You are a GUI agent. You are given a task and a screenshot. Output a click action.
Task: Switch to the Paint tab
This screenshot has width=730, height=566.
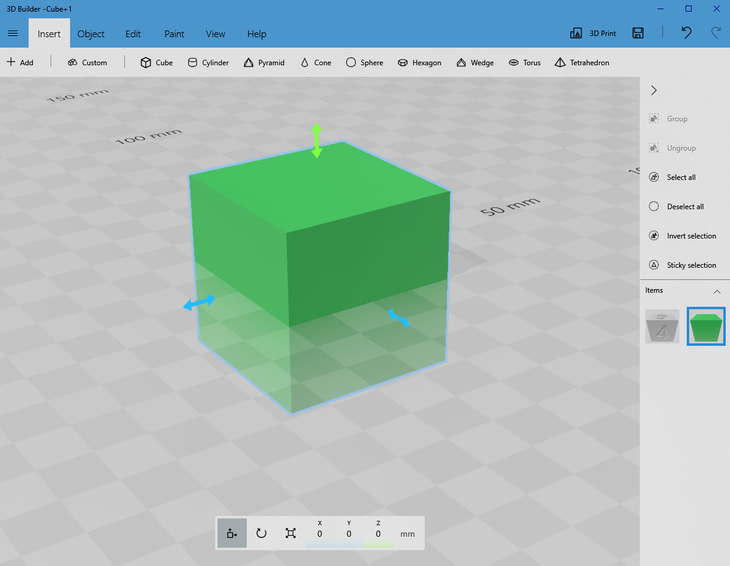(x=174, y=34)
